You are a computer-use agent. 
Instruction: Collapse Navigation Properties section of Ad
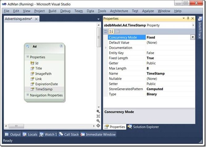27,94
